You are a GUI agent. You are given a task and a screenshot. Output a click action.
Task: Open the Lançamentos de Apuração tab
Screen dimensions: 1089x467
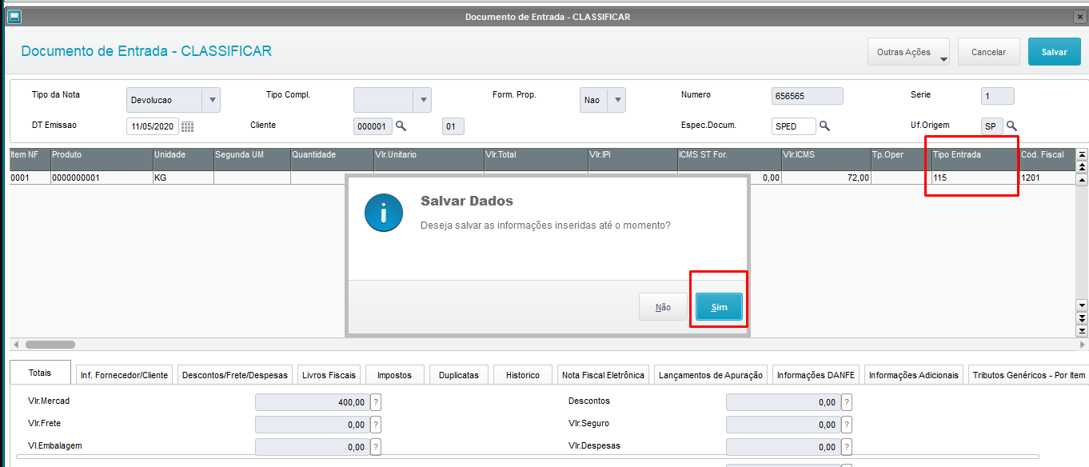pyautogui.click(x=710, y=375)
